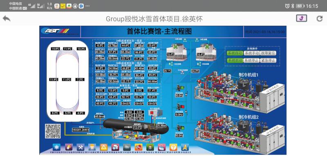
Task: Click the 11.0°C rink center temperature
Action: pyautogui.click(x=67, y=79)
